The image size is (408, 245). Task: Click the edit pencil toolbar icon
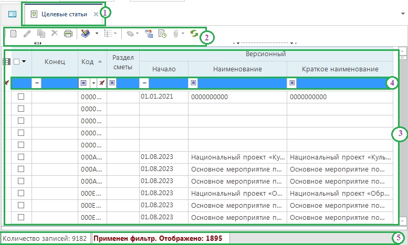point(27,34)
